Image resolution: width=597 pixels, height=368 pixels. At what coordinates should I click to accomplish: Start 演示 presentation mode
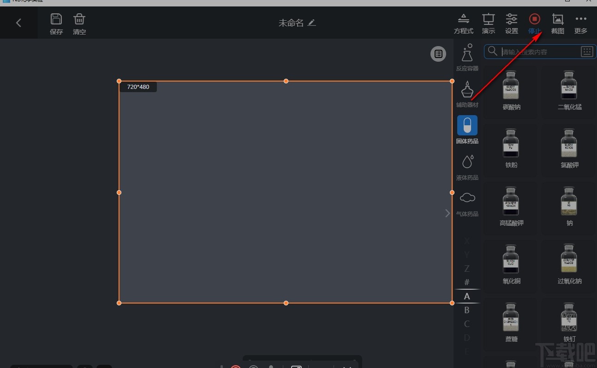(488, 23)
